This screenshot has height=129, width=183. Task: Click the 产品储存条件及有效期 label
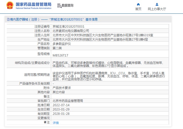pos(34,84)
